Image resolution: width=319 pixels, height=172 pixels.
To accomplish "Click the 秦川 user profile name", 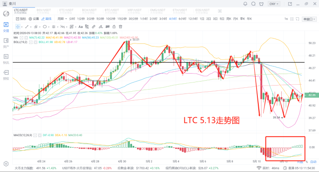I will tap(12, 4).
